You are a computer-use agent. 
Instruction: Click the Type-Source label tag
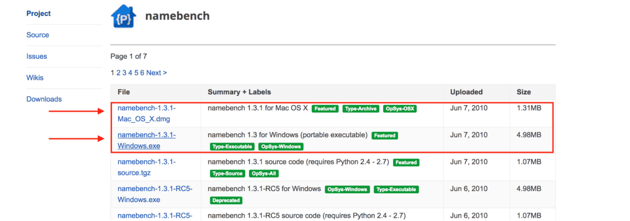pos(227,173)
